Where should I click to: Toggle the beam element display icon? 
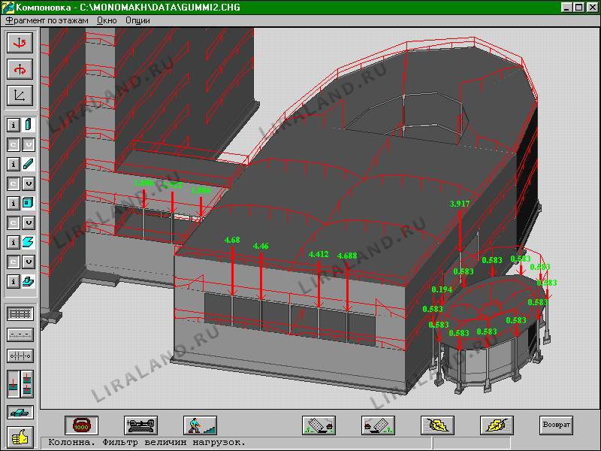28,163
